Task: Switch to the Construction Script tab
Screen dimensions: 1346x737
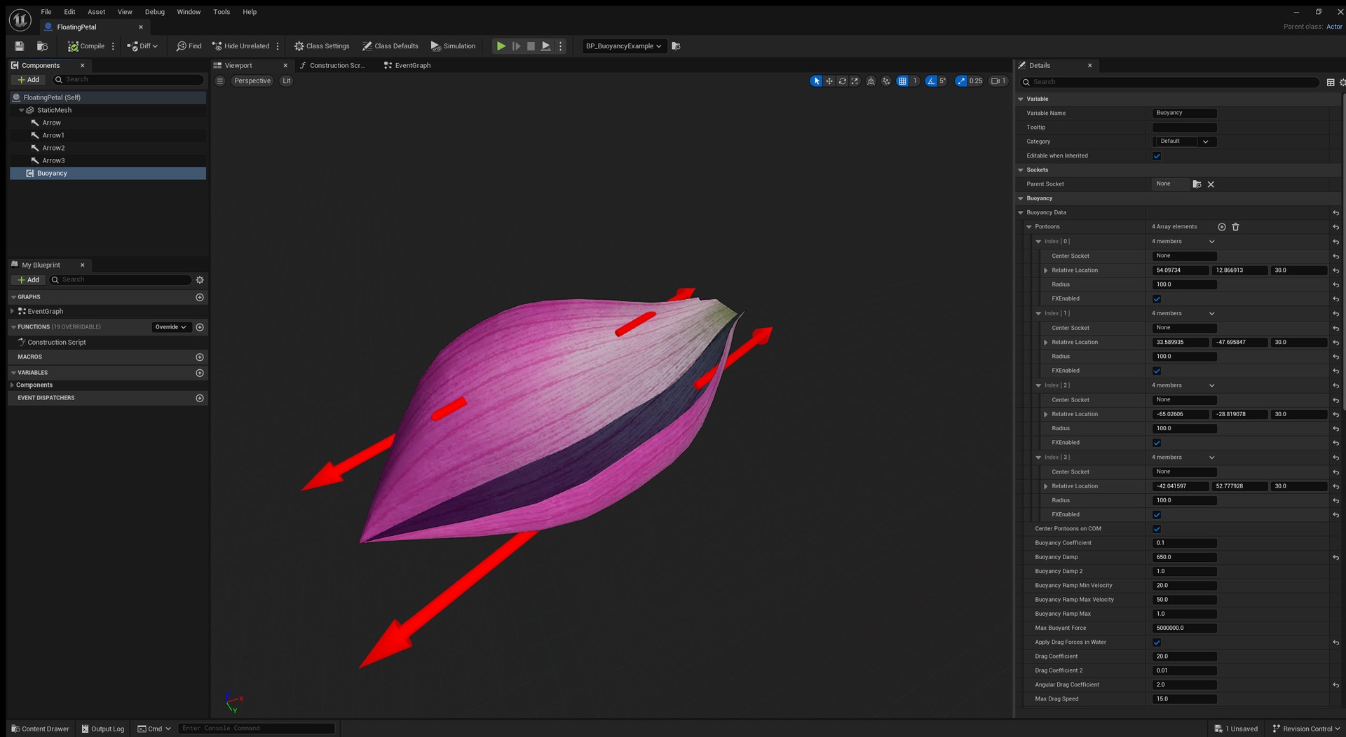Action: tap(332, 66)
